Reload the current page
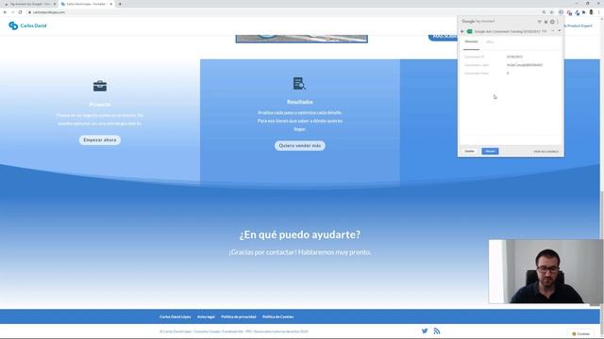604x339 pixels. (20, 12)
